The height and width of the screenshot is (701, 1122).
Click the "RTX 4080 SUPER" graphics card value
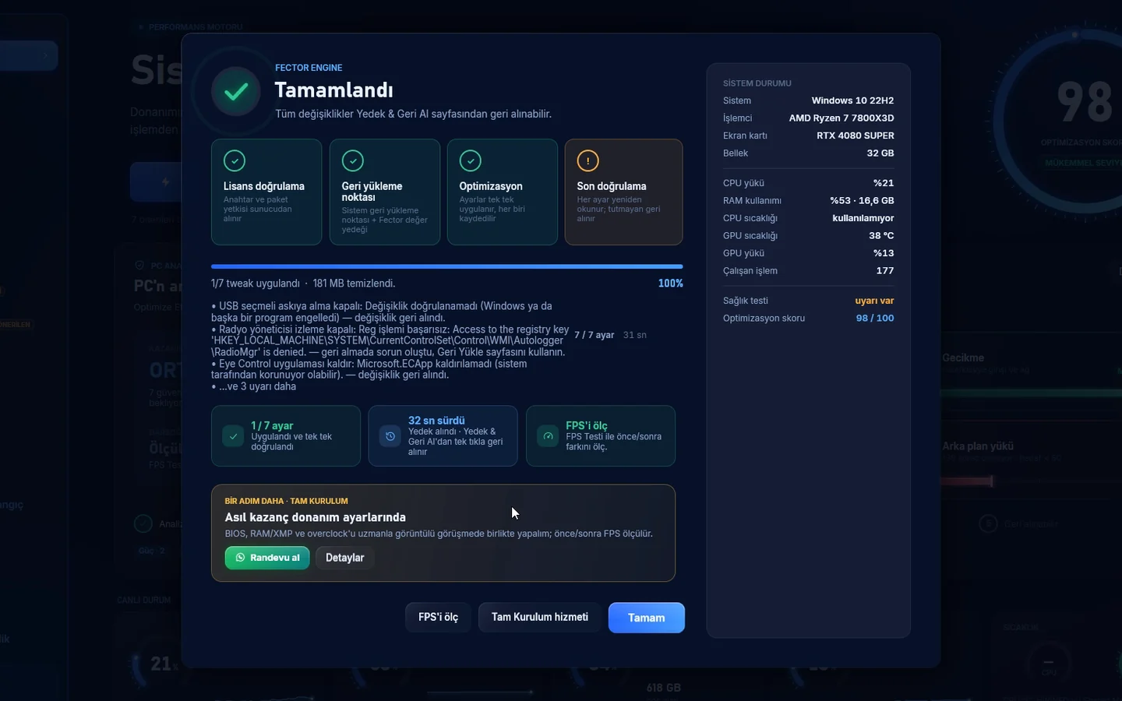(856, 136)
